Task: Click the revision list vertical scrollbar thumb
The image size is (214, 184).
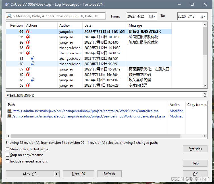Action: coord(205,41)
